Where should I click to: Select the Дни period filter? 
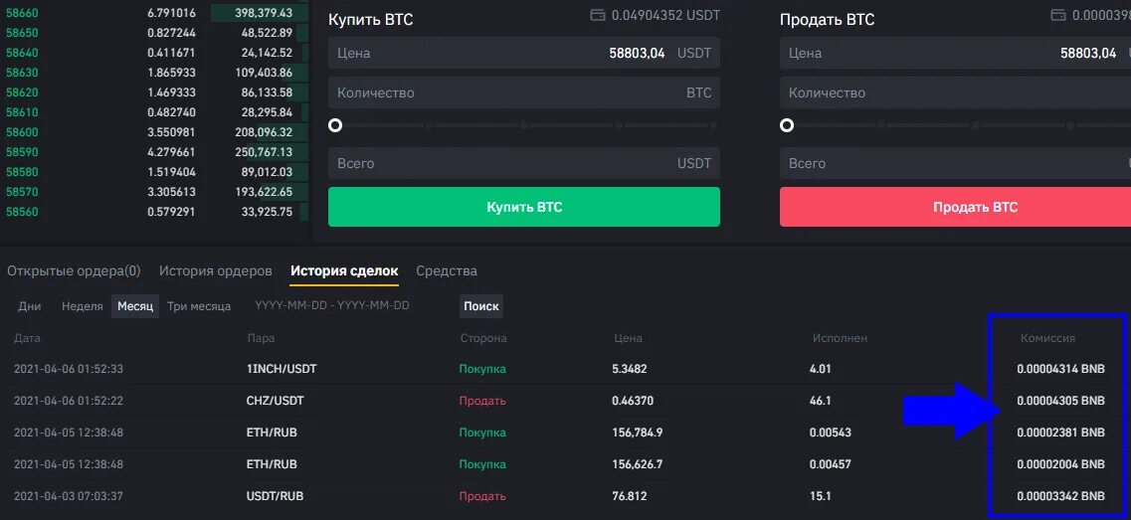pyautogui.click(x=30, y=306)
